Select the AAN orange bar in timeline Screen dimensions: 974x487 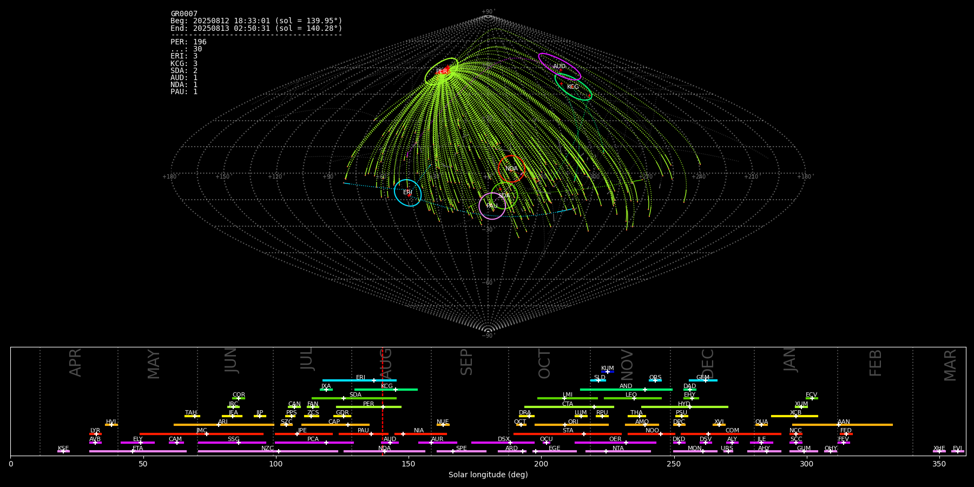click(x=843, y=425)
